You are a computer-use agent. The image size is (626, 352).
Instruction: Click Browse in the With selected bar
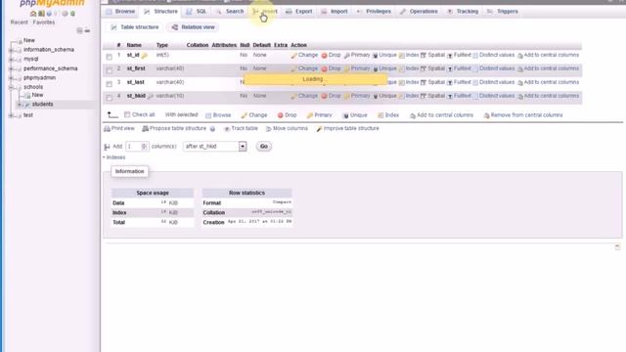pyautogui.click(x=218, y=115)
